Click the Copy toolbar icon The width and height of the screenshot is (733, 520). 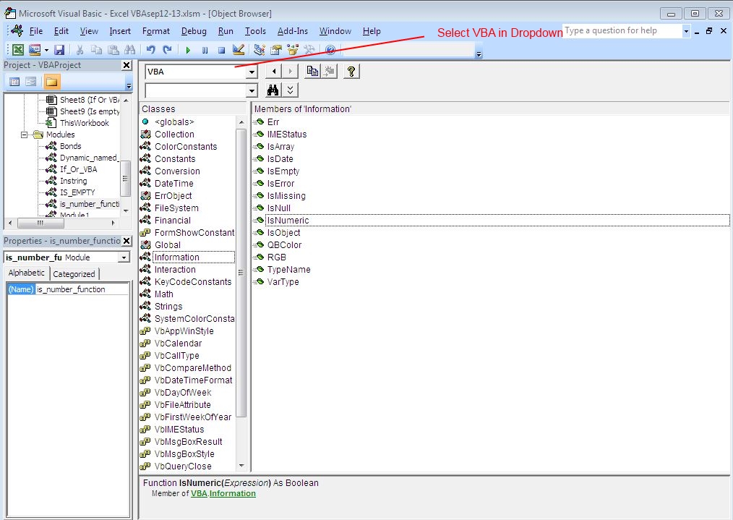coord(96,50)
